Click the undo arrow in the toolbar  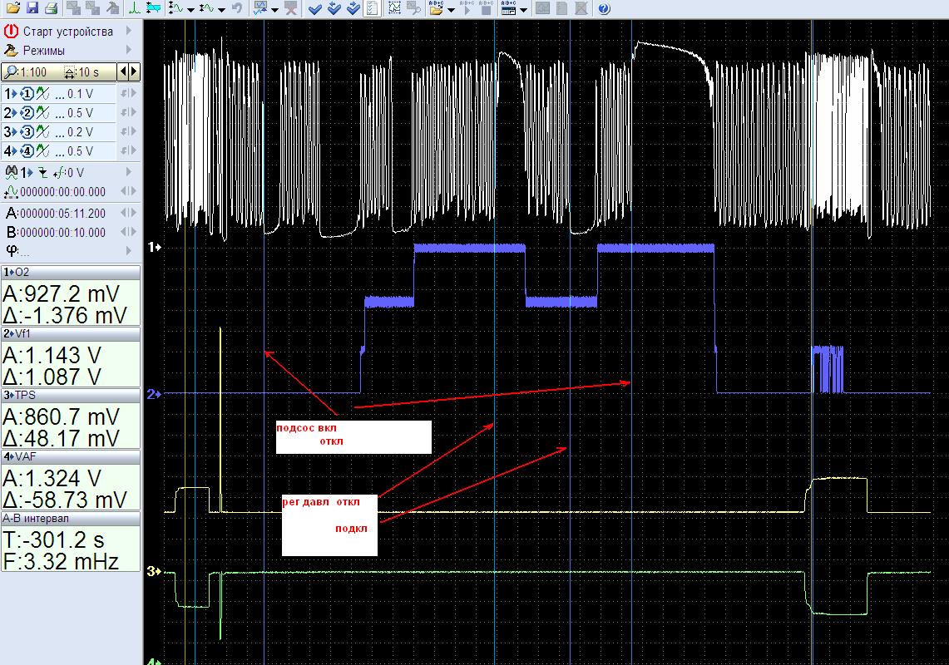pyautogui.click(x=237, y=8)
